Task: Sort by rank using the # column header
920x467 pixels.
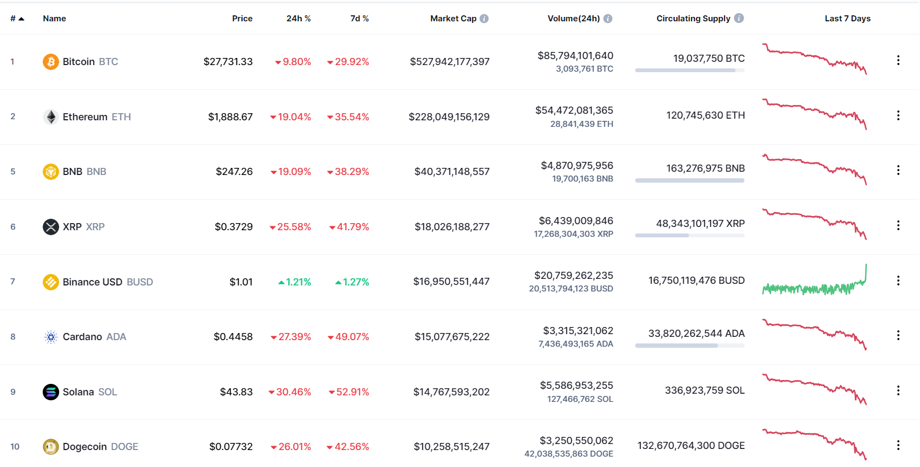Action: (17, 19)
